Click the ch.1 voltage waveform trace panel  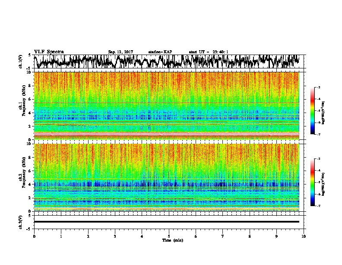pyautogui.click(x=169, y=61)
